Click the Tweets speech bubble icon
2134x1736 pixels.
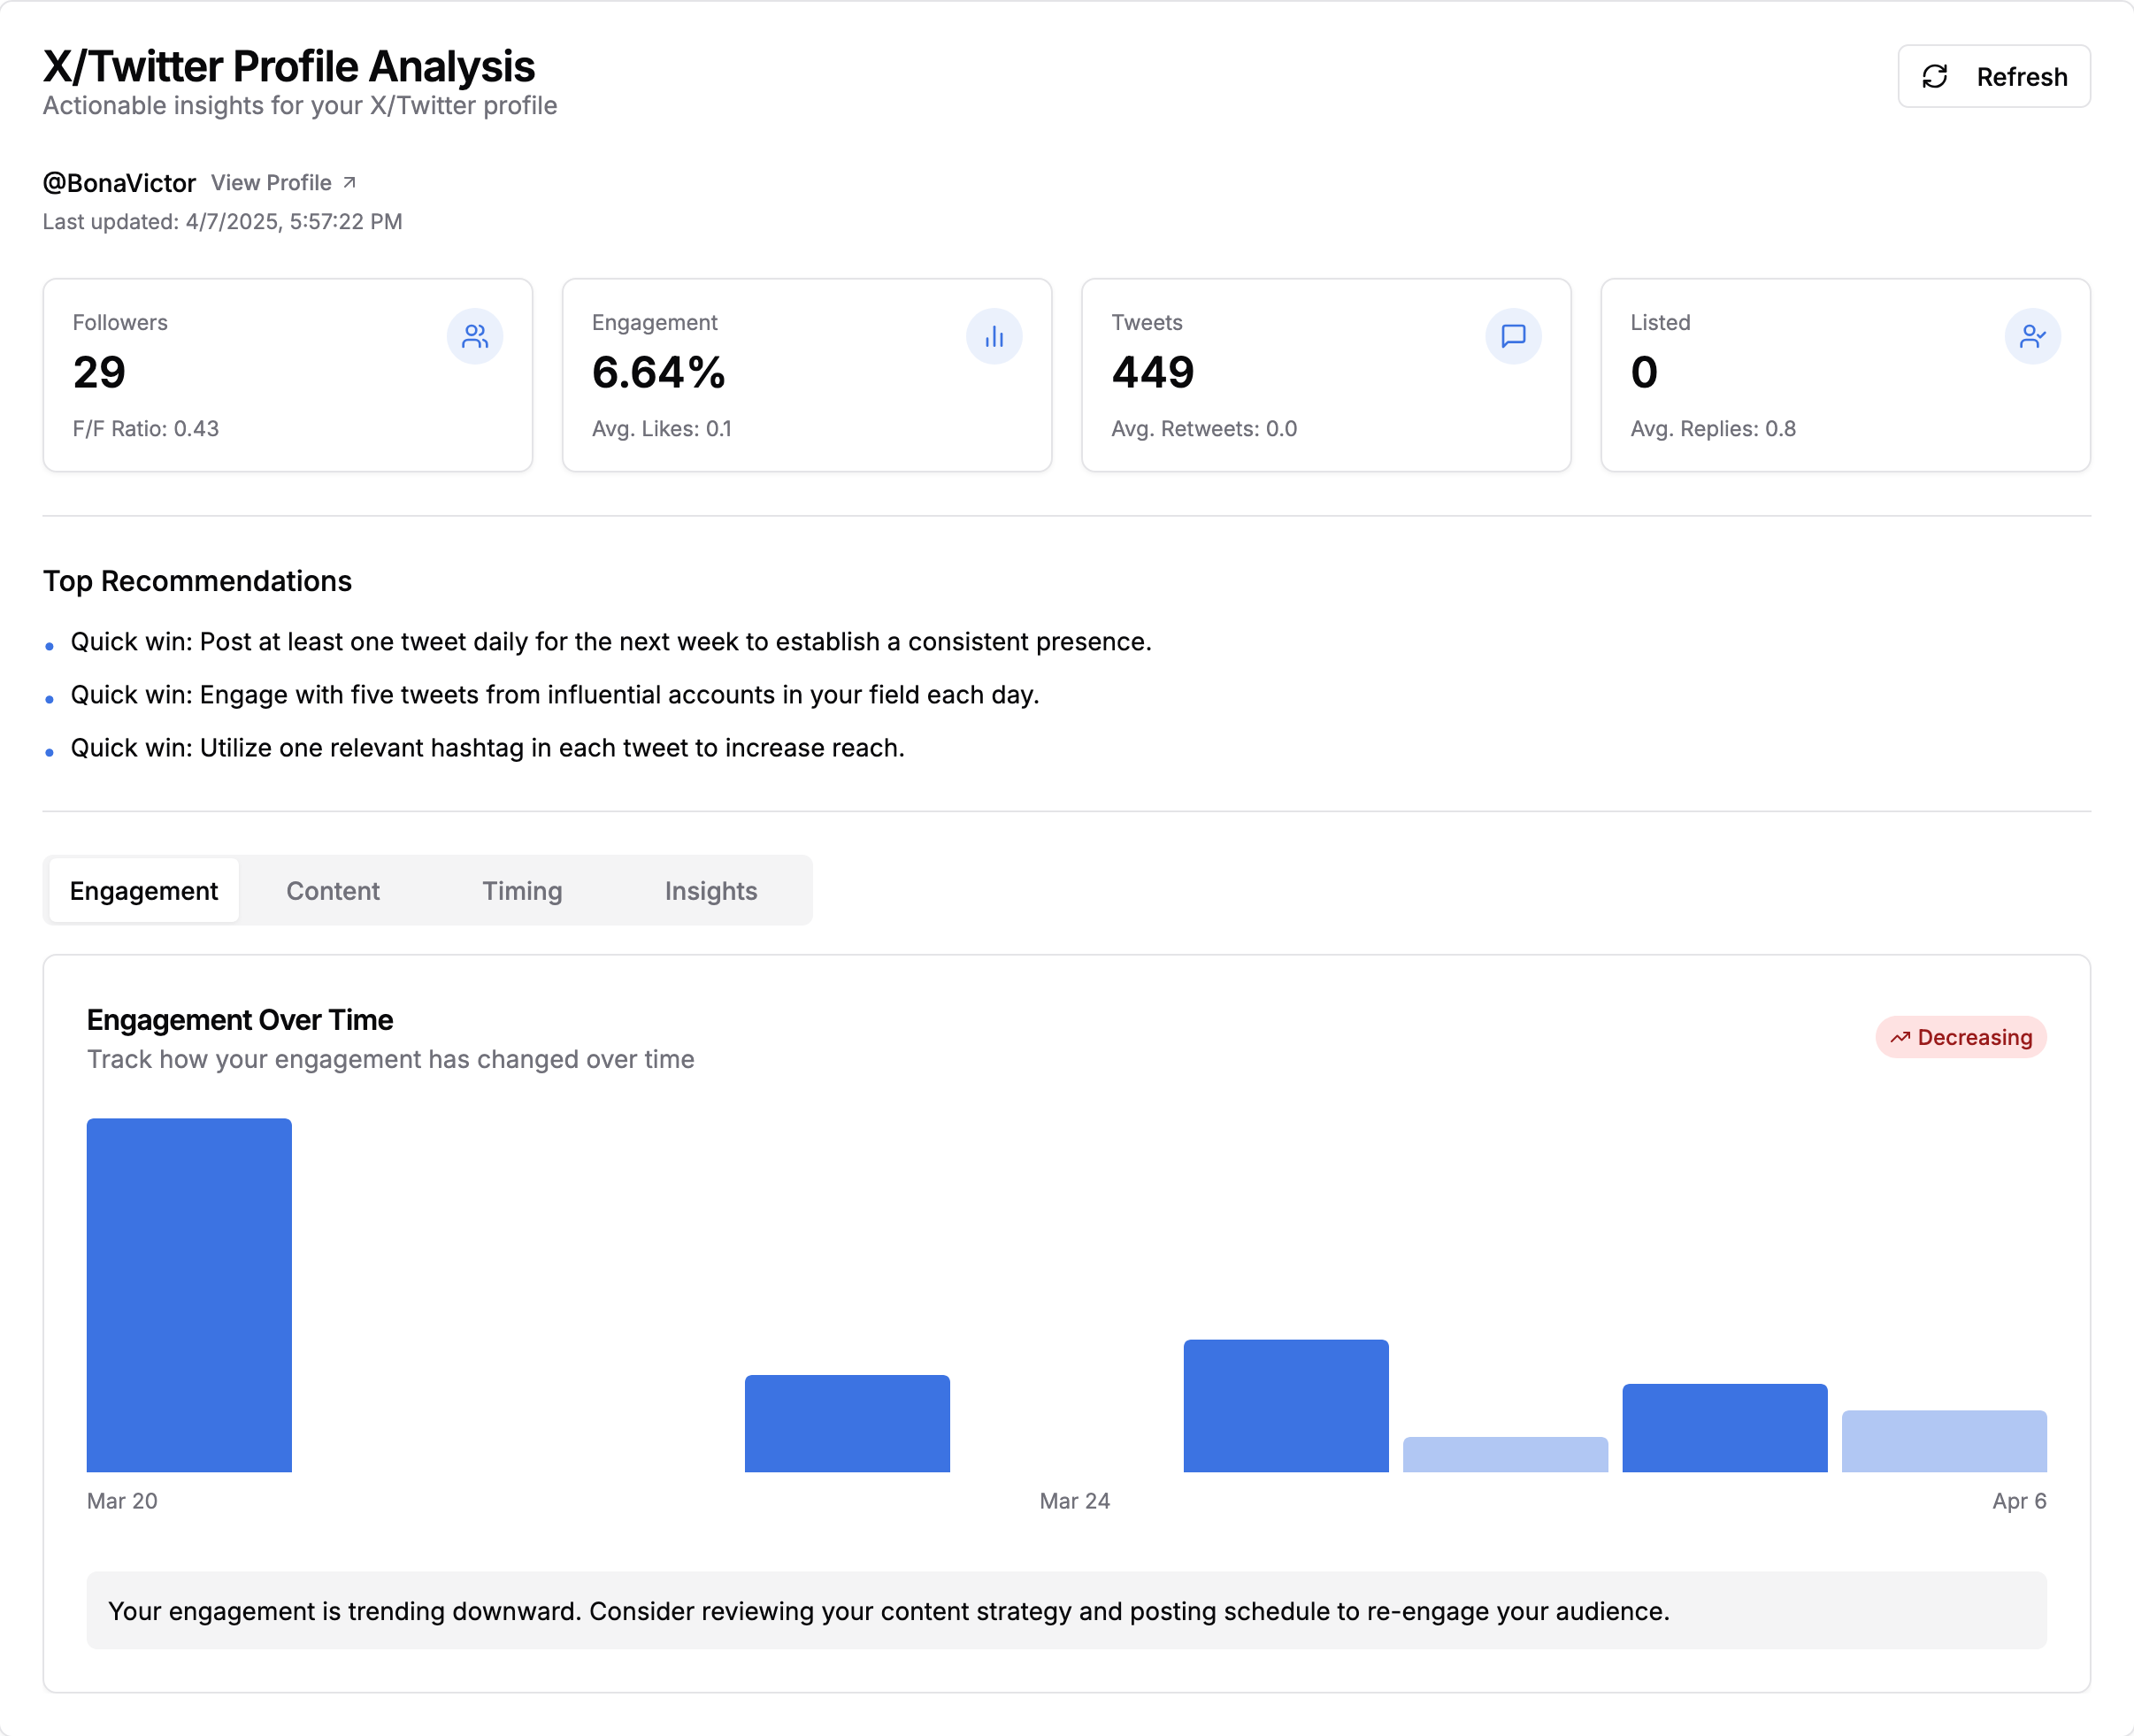coord(1512,336)
